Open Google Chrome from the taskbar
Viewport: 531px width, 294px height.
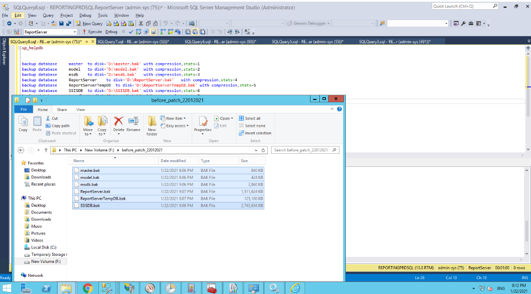87,288
